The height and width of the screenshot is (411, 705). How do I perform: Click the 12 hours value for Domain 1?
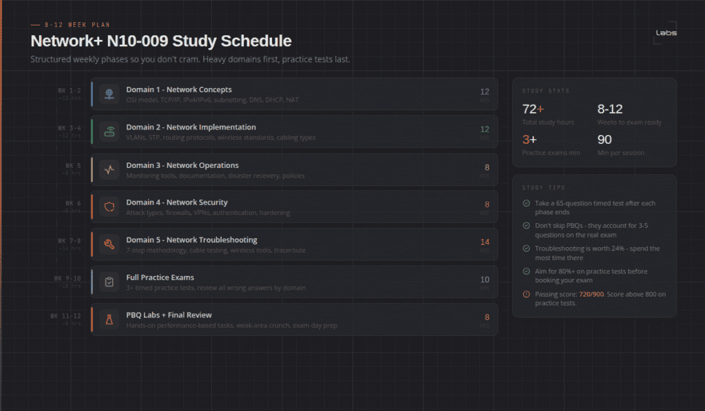[485, 92]
